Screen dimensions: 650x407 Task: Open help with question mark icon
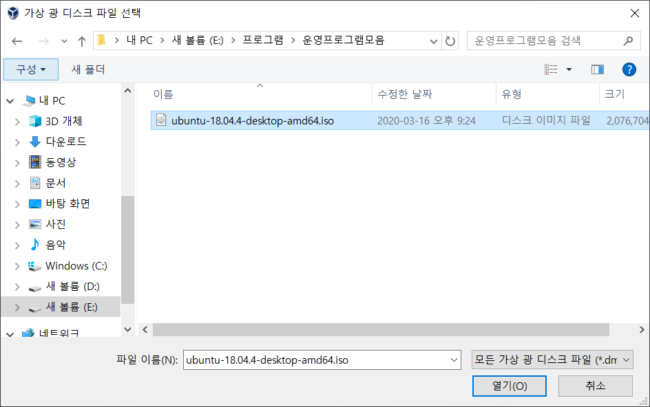pos(629,69)
